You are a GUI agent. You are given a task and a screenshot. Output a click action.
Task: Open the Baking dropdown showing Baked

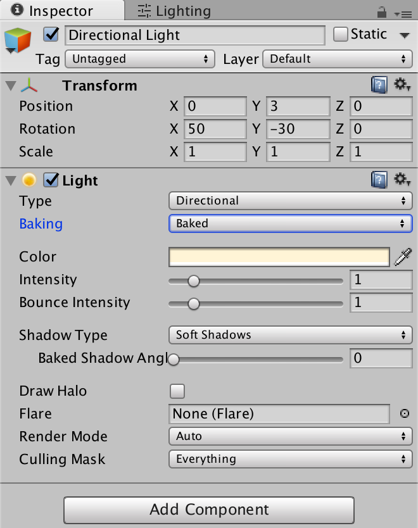(290, 223)
